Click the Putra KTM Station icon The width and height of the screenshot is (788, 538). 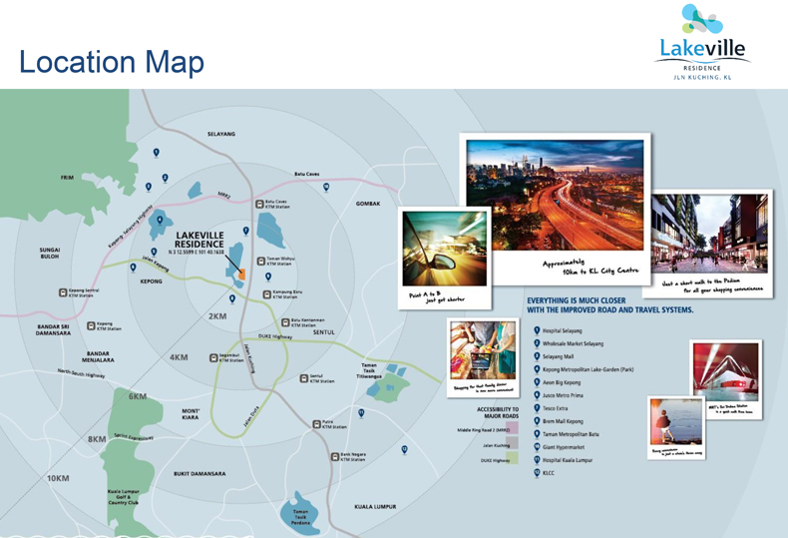316,424
